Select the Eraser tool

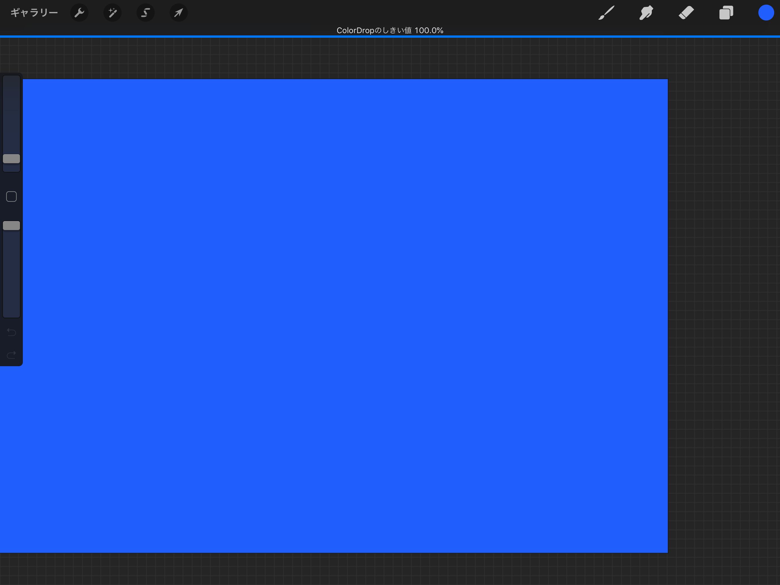(x=686, y=13)
